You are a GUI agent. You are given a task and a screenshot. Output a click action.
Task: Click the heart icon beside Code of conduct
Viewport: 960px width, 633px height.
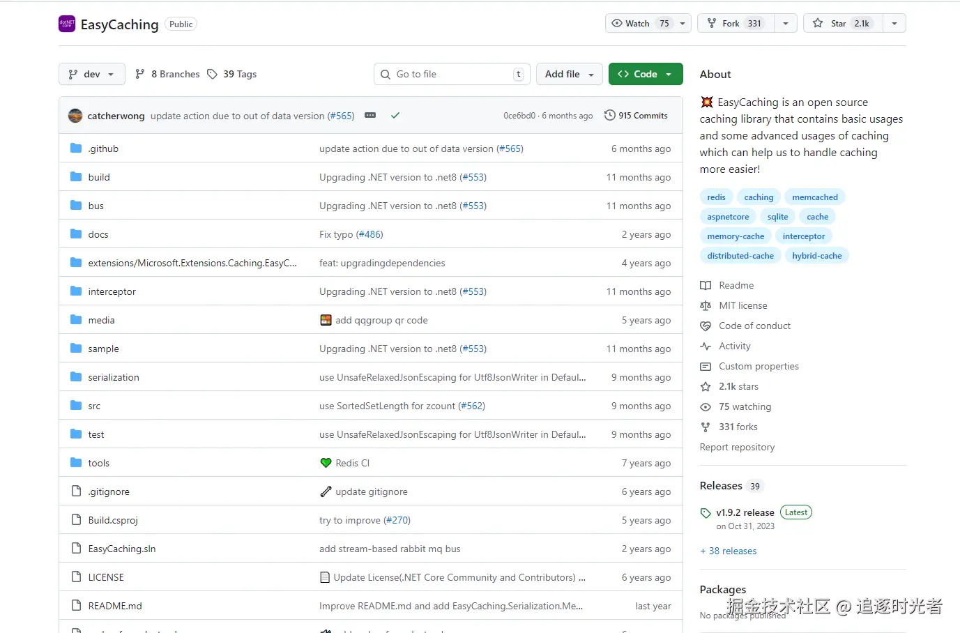click(x=706, y=326)
